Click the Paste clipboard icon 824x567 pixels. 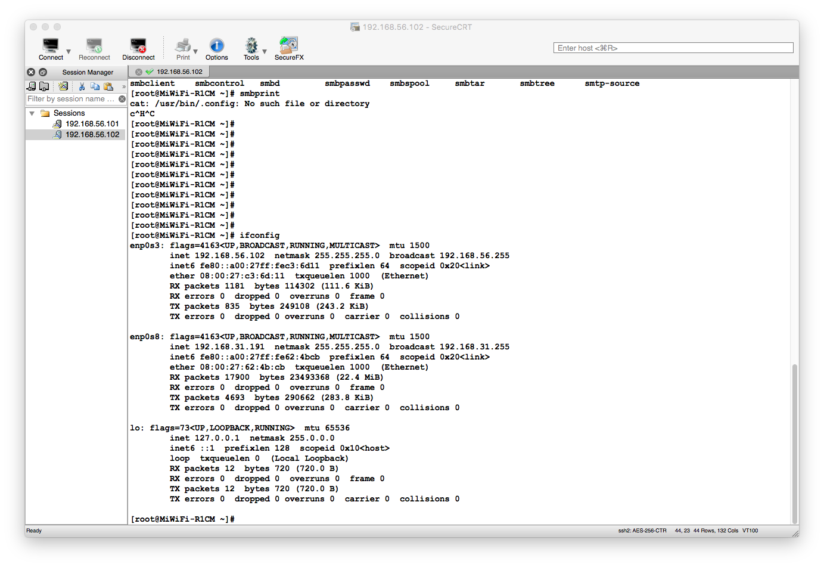[108, 86]
